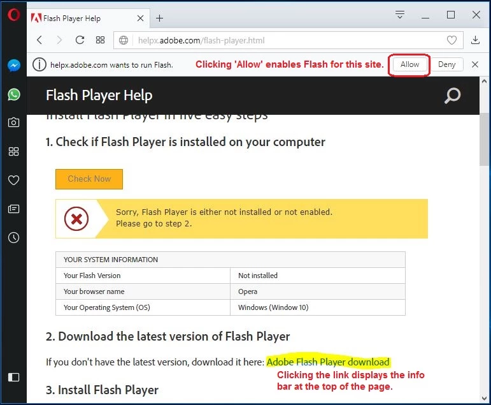Open History clock in the sidebar
The width and height of the screenshot is (491, 405).
point(13,237)
